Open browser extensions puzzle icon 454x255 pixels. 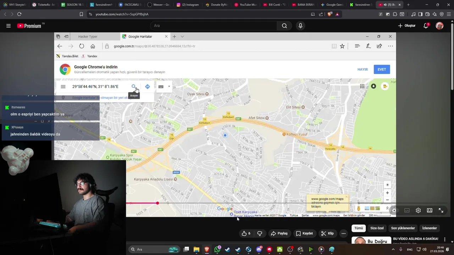[x=395, y=14]
